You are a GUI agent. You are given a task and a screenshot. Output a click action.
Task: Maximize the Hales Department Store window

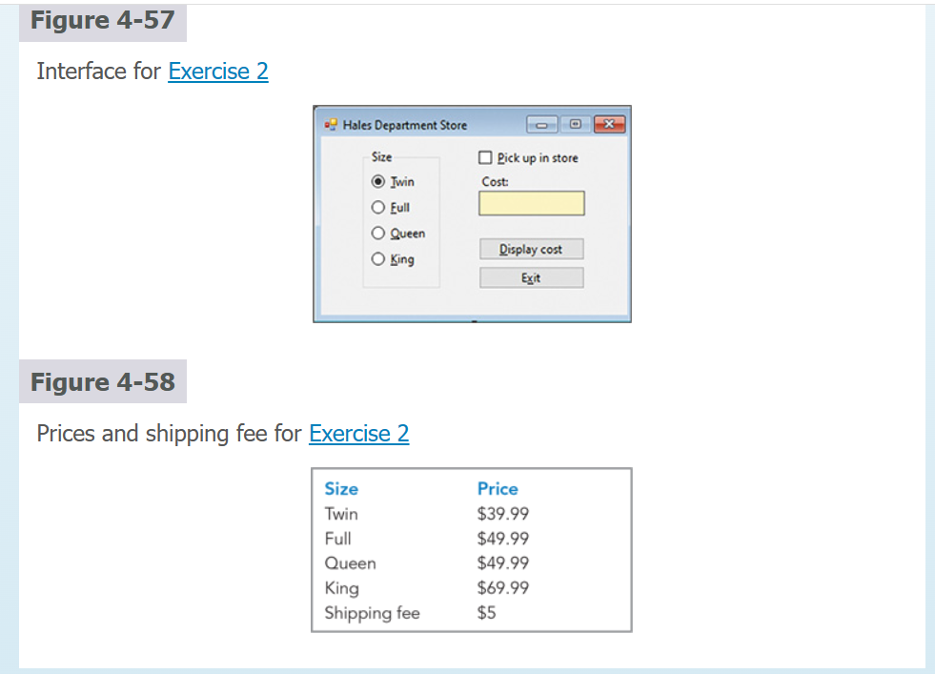point(574,124)
